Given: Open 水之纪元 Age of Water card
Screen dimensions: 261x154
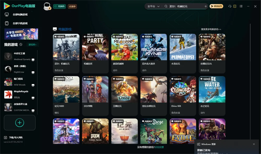Looking at the screenshot, I should click(x=212, y=96).
